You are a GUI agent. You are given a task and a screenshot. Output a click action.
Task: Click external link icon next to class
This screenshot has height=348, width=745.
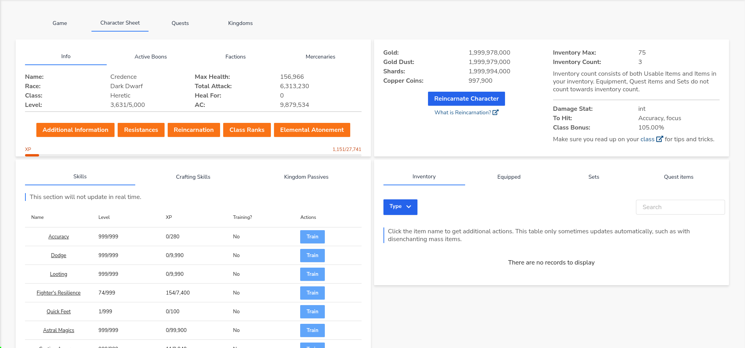(659, 139)
